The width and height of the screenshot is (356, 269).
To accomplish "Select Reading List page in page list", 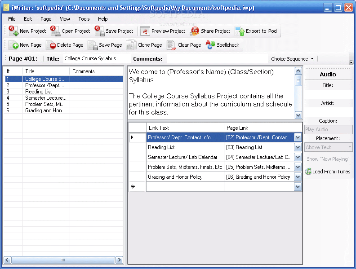I will pyautogui.click(x=38, y=92).
